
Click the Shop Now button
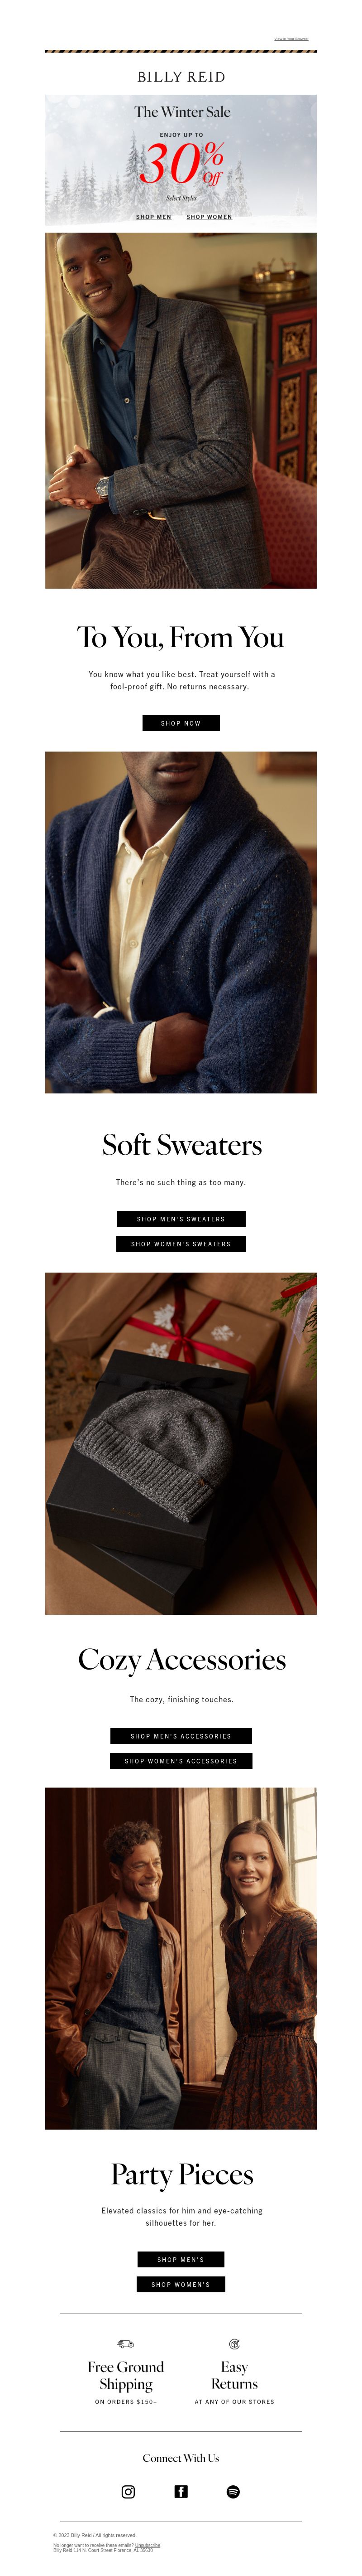coord(181,723)
